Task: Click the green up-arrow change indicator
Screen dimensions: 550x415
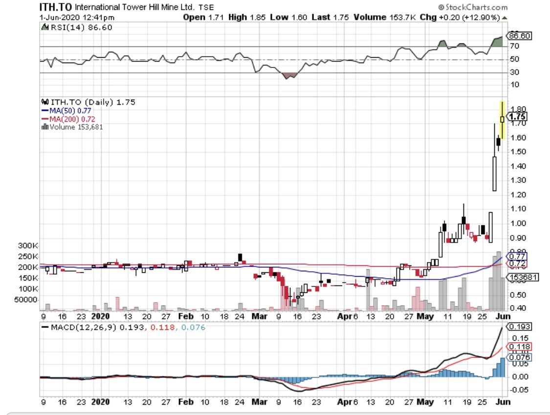Action: pyautogui.click(x=505, y=18)
